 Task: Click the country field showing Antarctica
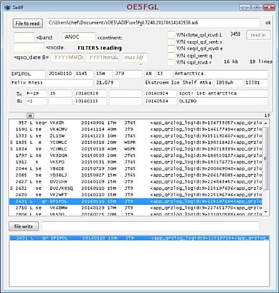[x=220, y=74]
